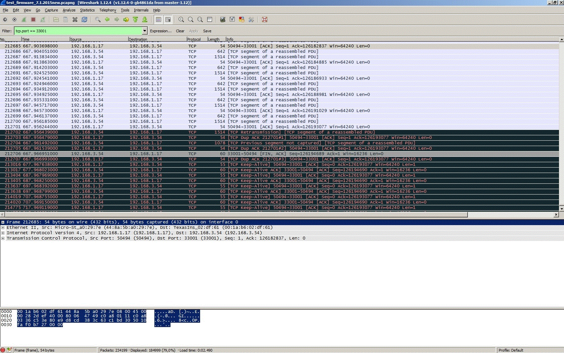Click the expert info red circle icon
The width and height of the screenshot is (564, 353).
coord(3,350)
